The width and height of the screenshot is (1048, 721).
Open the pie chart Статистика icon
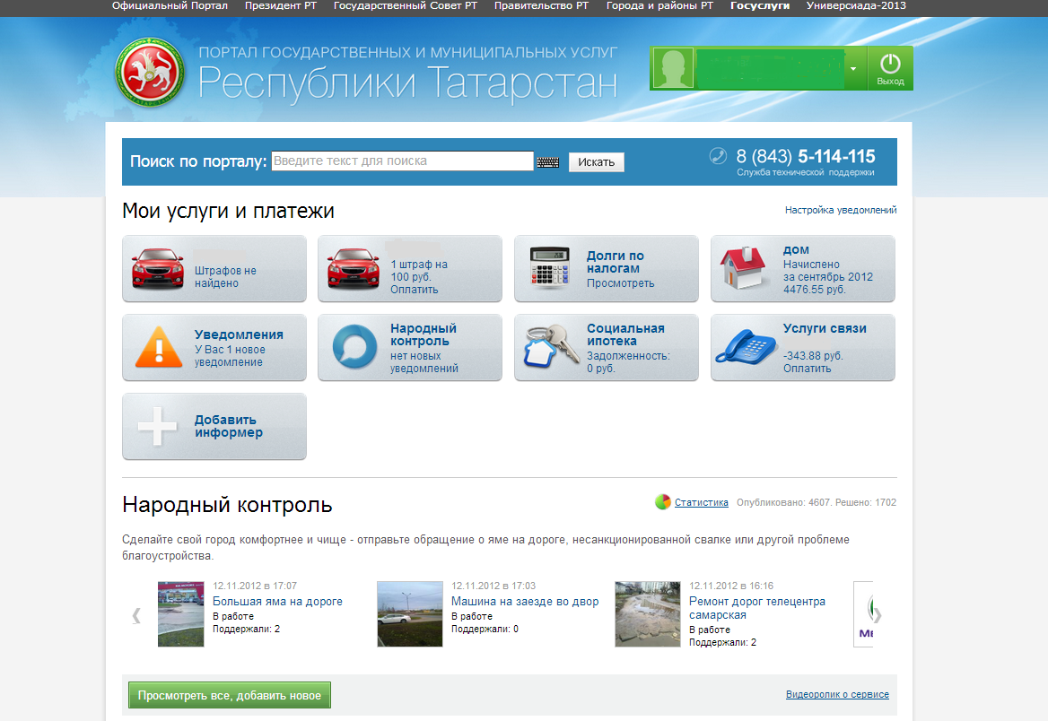(663, 502)
